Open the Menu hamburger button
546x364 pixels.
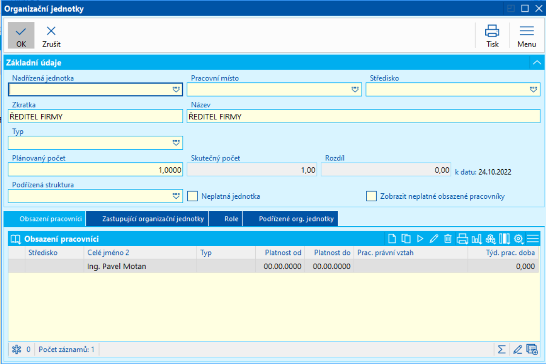pyautogui.click(x=526, y=35)
